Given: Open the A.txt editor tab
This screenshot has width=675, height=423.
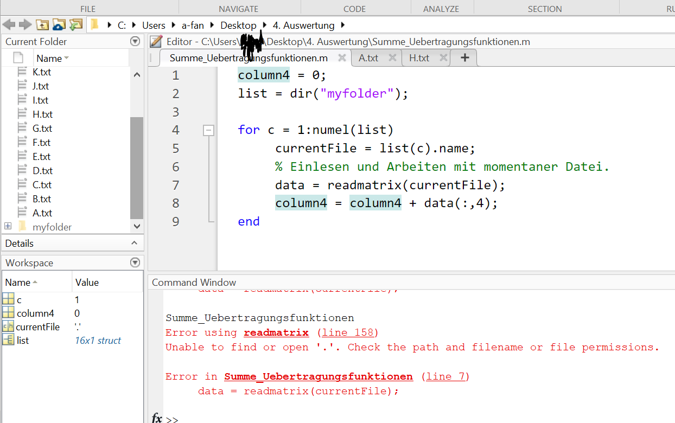Looking at the screenshot, I should (x=368, y=58).
